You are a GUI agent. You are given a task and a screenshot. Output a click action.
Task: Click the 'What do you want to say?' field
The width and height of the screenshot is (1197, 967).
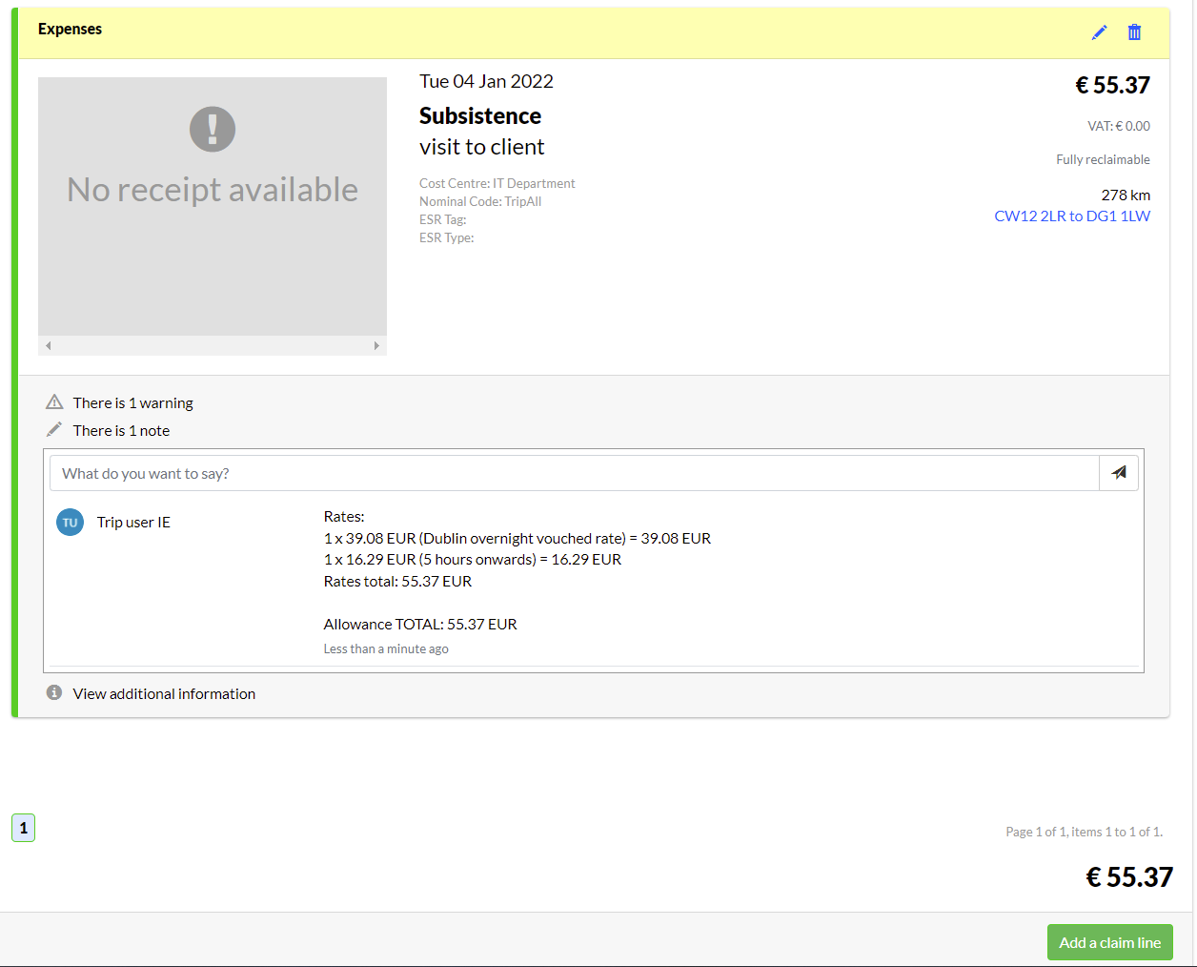click(x=575, y=473)
